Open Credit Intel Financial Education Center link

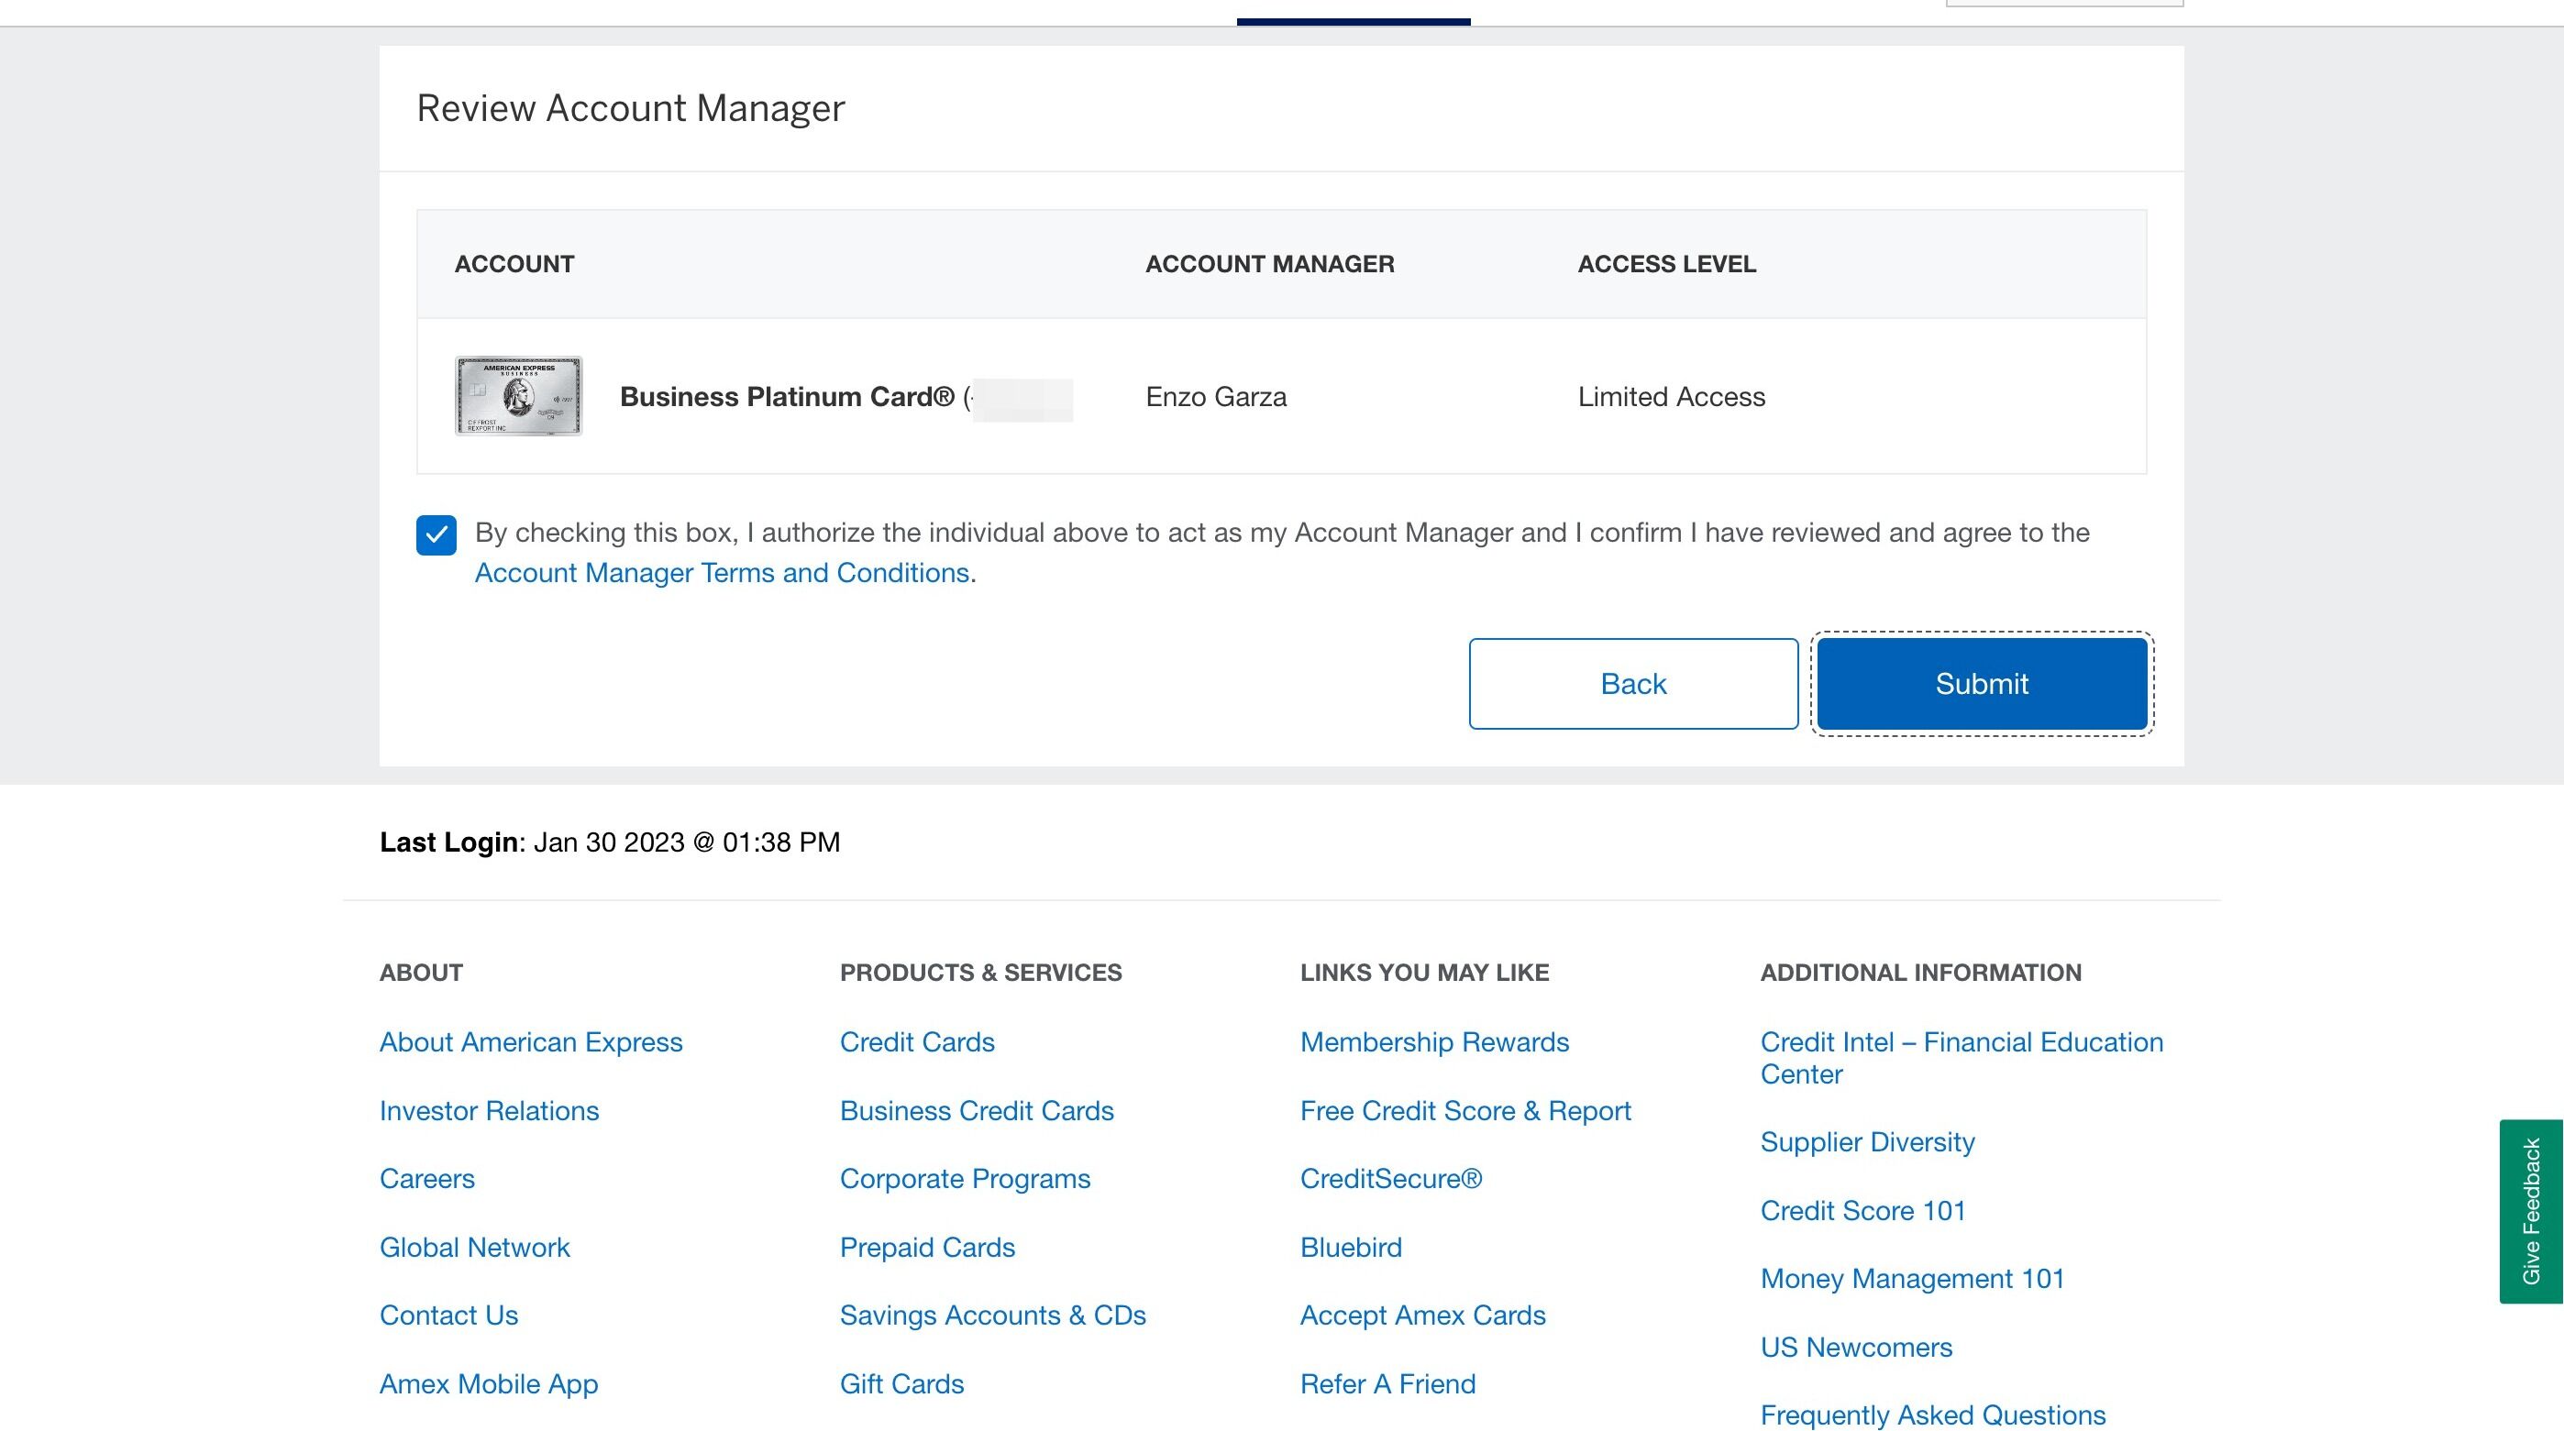point(1961,1058)
